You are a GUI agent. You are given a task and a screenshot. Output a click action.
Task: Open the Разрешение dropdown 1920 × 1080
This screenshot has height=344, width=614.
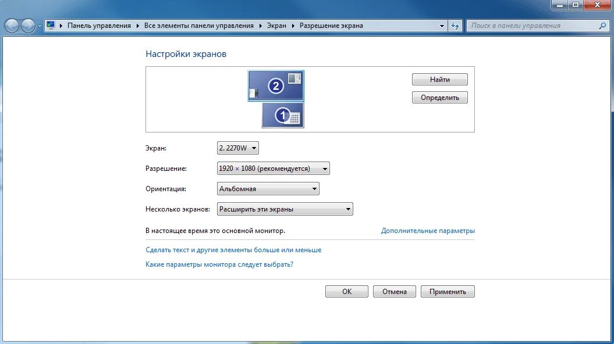tap(274, 169)
